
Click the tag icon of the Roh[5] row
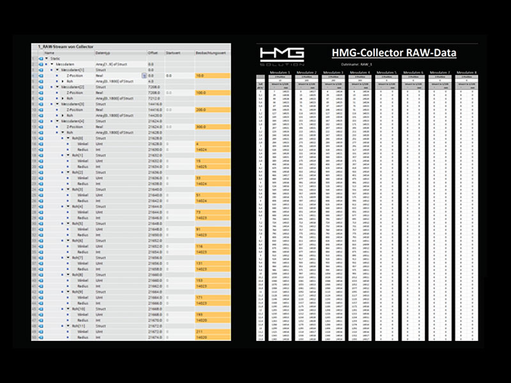point(41,223)
